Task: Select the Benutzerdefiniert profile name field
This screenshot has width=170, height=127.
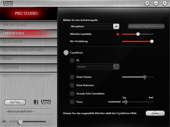Action: (x=28, y=111)
